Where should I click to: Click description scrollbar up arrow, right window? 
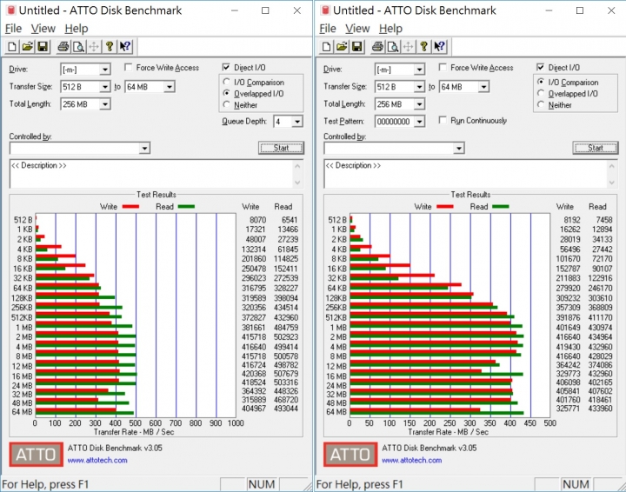pos(611,166)
